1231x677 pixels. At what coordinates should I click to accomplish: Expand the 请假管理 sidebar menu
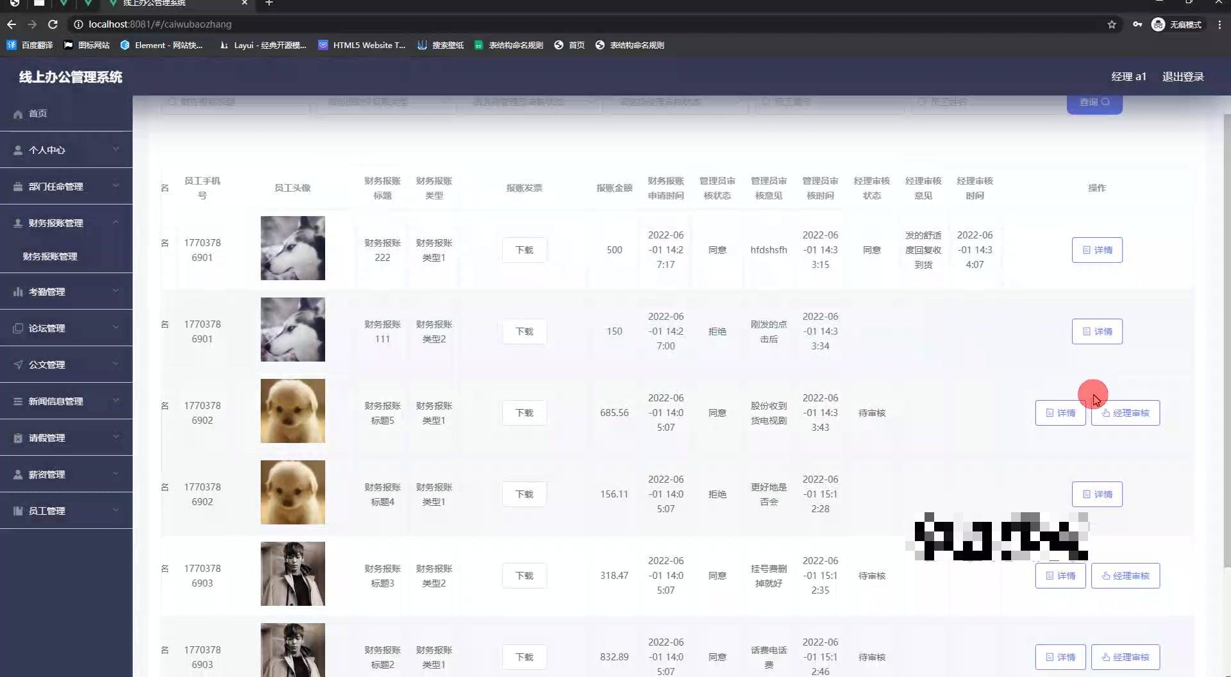pos(66,438)
